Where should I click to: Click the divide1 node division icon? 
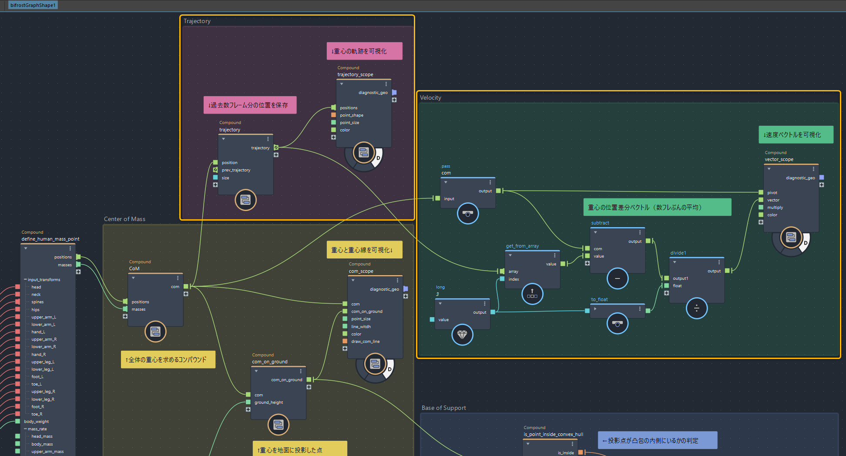pos(696,308)
